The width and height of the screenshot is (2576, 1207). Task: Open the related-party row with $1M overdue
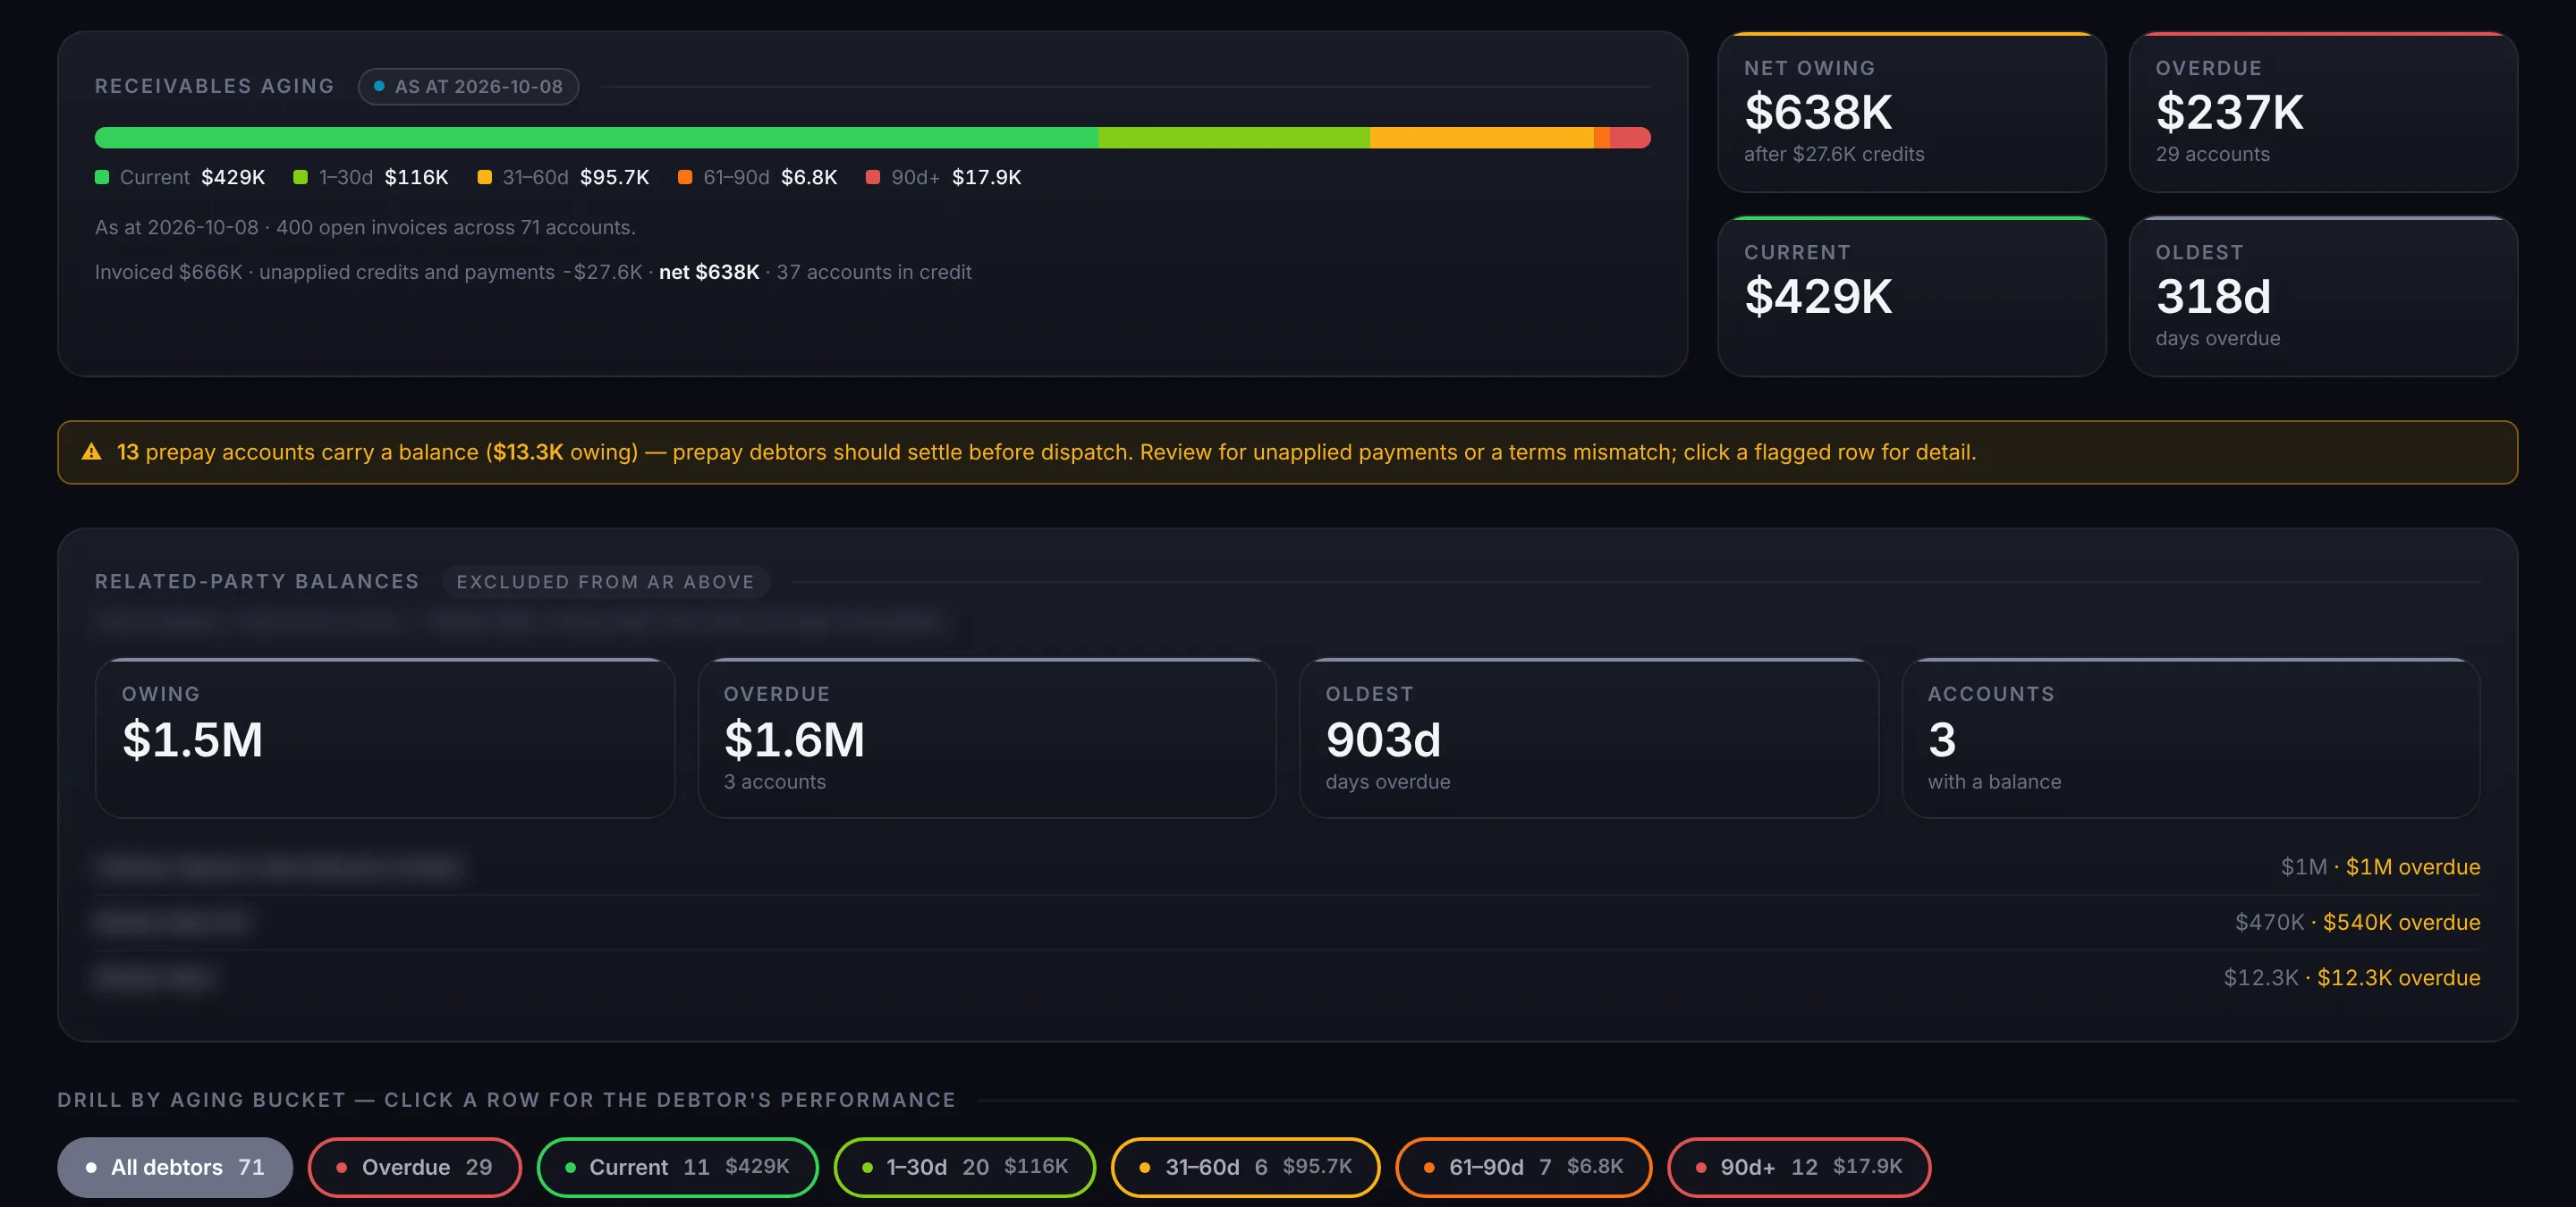1288,866
